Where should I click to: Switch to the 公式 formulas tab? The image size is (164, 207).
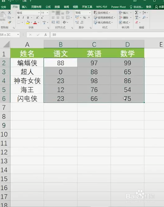click(x=48, y=7)
